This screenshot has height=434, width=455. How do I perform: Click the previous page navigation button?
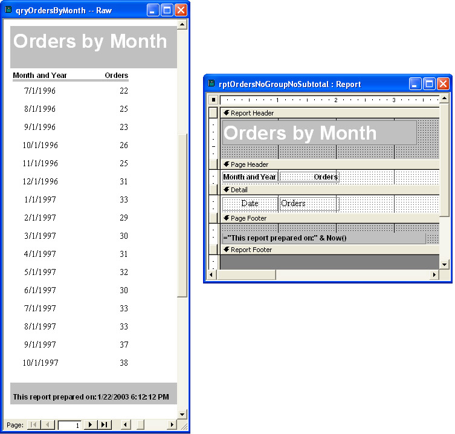pos(48,425)
